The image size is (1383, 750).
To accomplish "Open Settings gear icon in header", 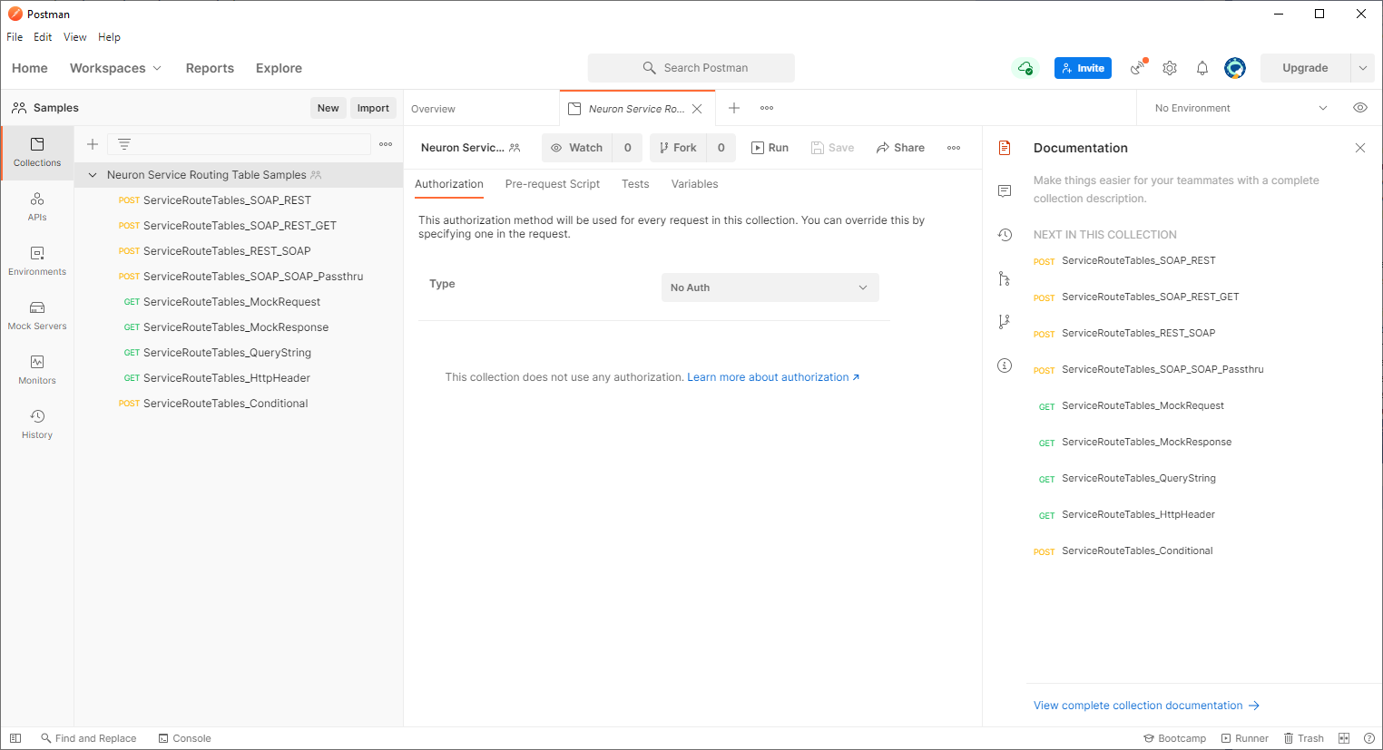I will [1170, 68].
